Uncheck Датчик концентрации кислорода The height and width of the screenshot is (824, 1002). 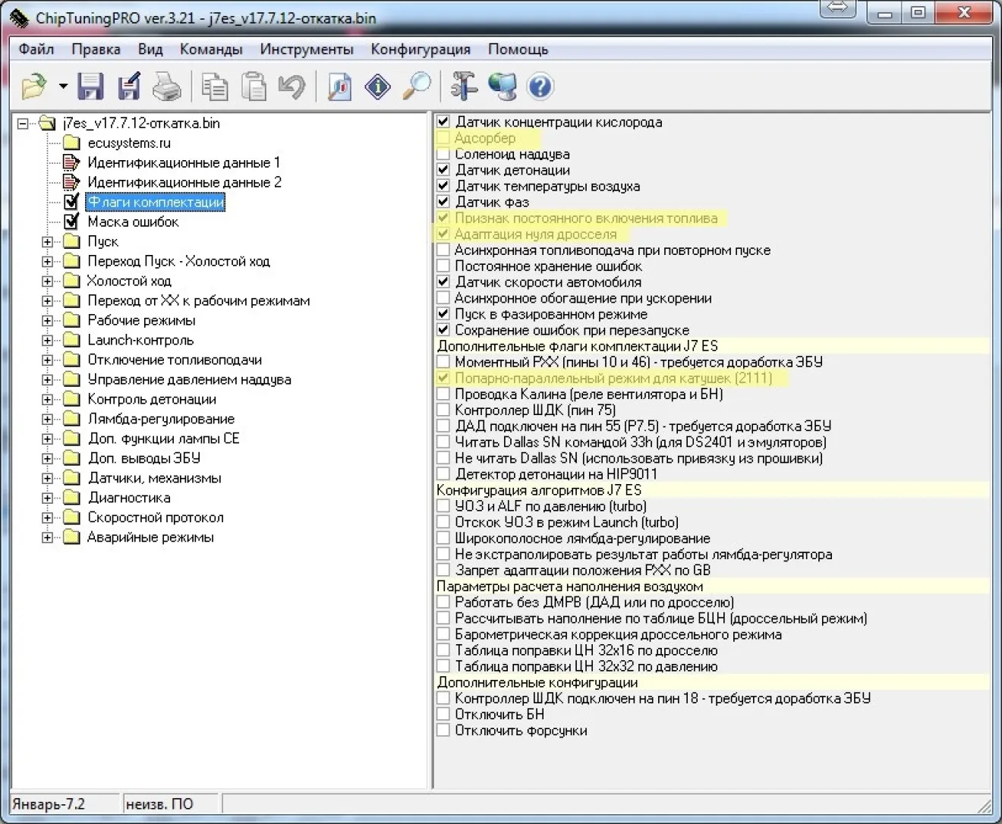tap(443, 121)
